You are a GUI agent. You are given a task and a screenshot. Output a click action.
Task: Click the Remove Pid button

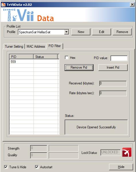(79, 67)
